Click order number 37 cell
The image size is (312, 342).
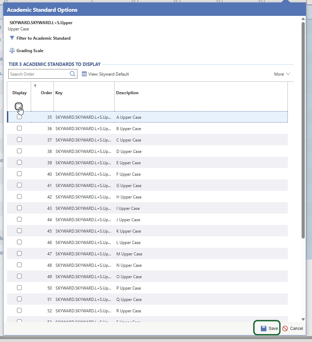pos(49,140)
